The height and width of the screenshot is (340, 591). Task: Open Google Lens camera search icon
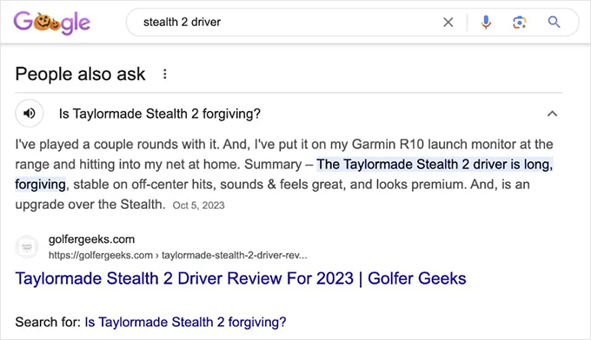pos(520,23)
